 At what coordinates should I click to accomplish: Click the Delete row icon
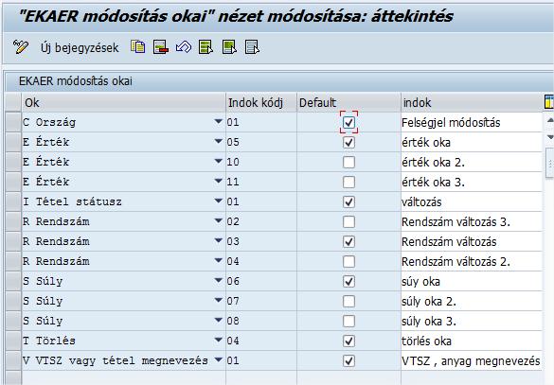[161, 47]
